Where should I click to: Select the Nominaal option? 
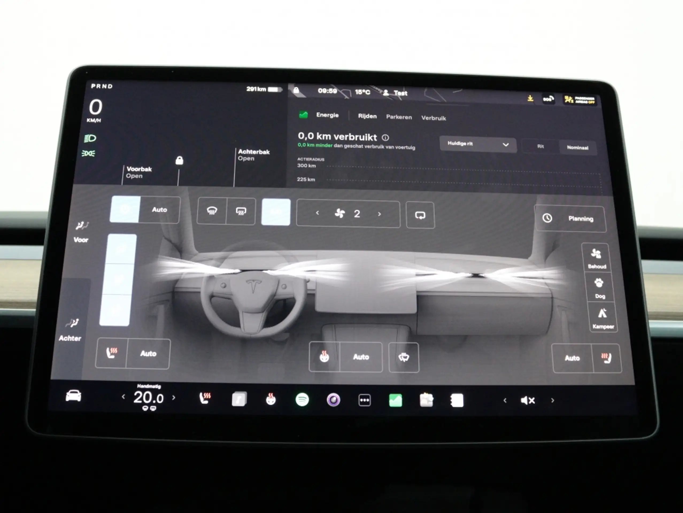(577, 147)
